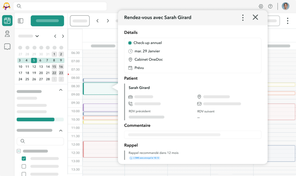296x176 pixels.
Task: Open the patients panel from the sidebar
Action: 7,34
